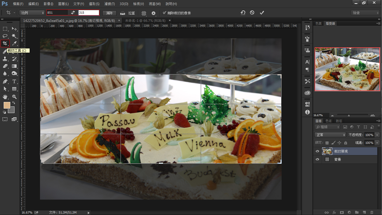Swap foreground and background colors
382x215 pixels.
click(13, 103)
